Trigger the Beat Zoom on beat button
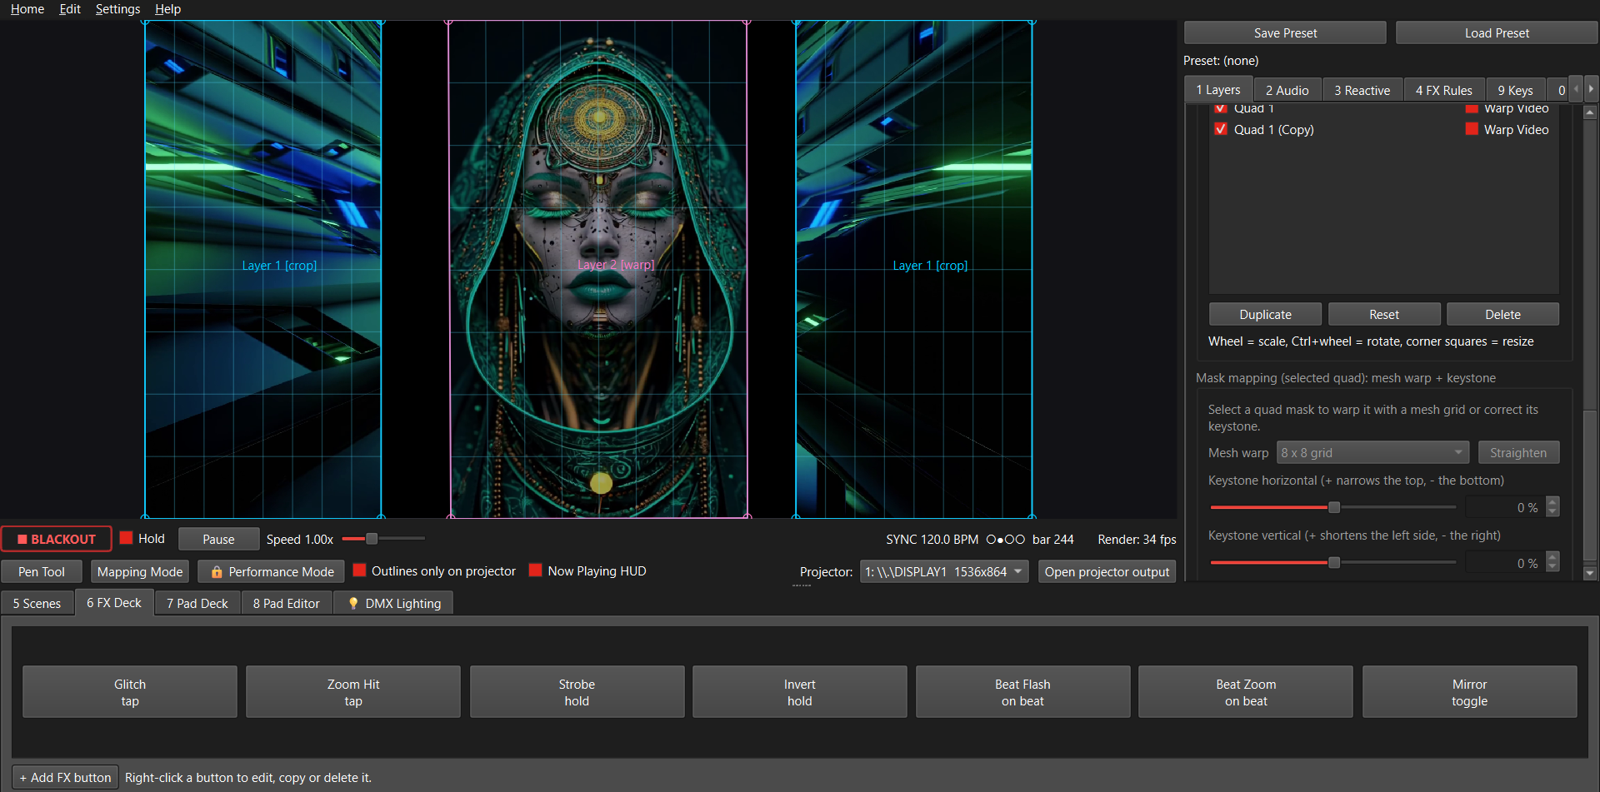This screenshot has height=792, width=1600. pos(1246,692)
